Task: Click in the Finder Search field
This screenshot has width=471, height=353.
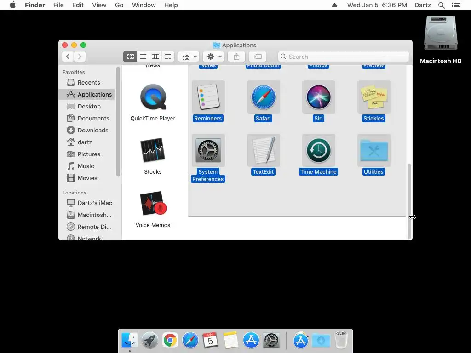Action: (x=343, y=57)
